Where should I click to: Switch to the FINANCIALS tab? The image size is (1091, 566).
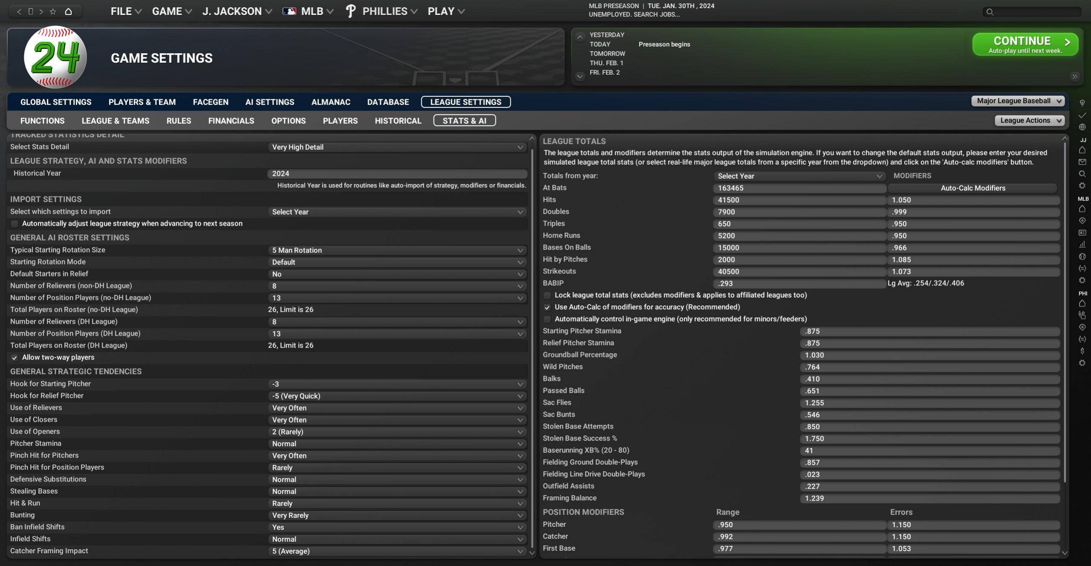231,121
